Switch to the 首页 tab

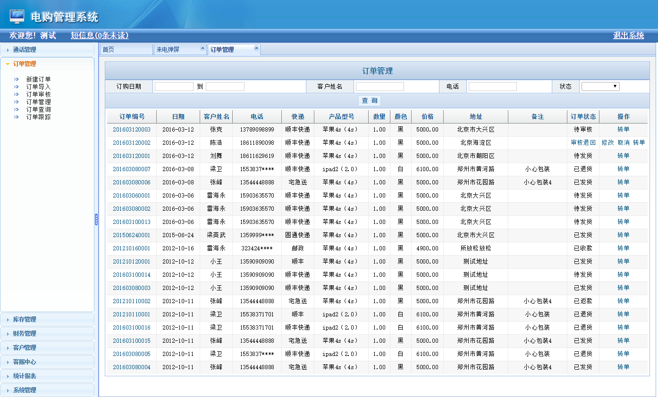(x=126, y=50)
